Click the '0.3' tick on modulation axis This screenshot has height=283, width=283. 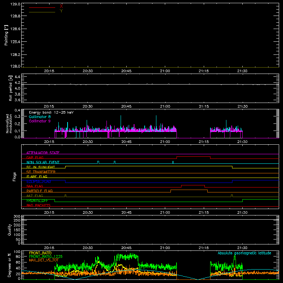[x=17, y=116]
